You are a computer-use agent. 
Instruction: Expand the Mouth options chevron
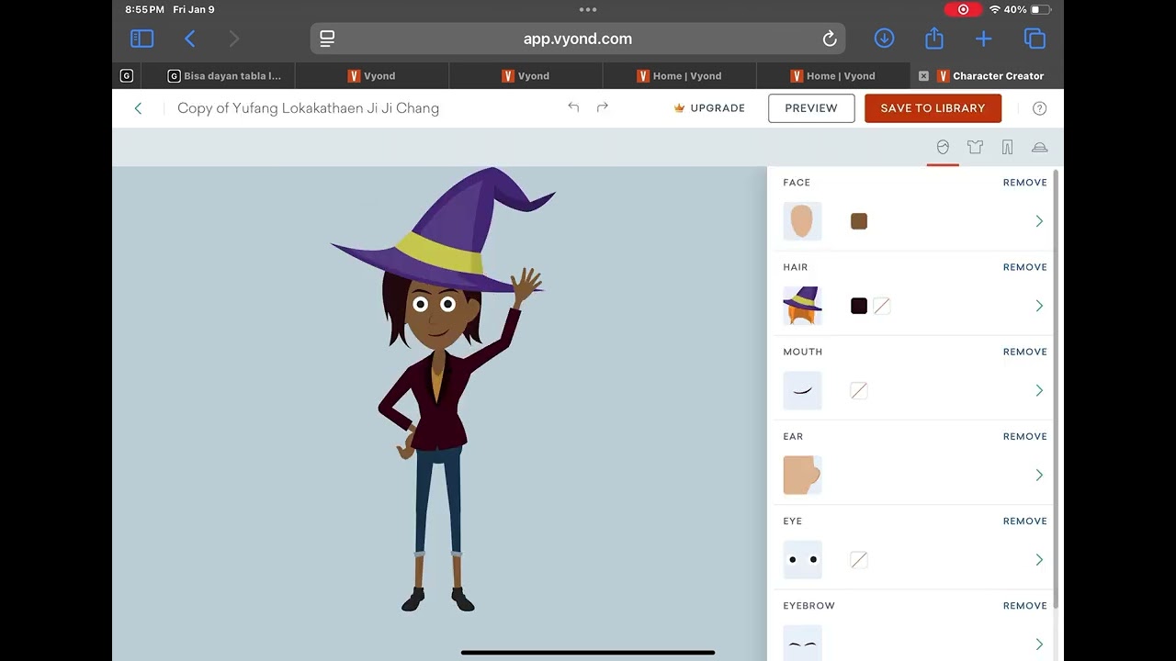1039,390
